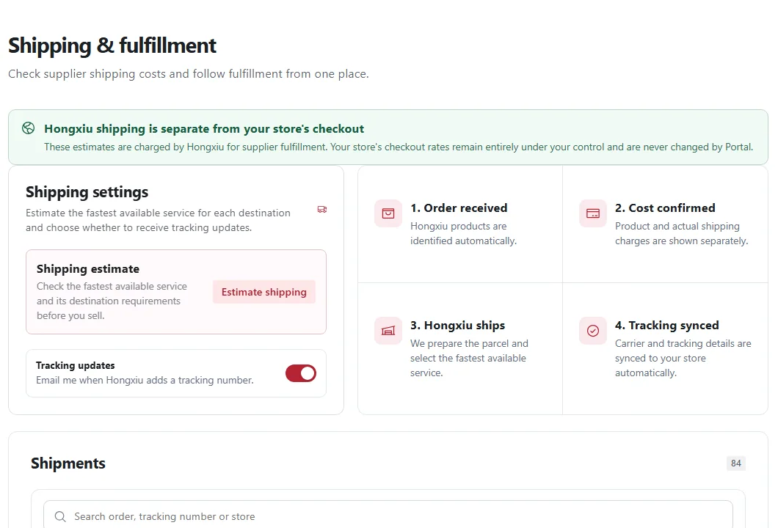Click 'Carrier and tracking details are synced' text
This screenshot has height=528, width=778.
click(x=683, y=358)
